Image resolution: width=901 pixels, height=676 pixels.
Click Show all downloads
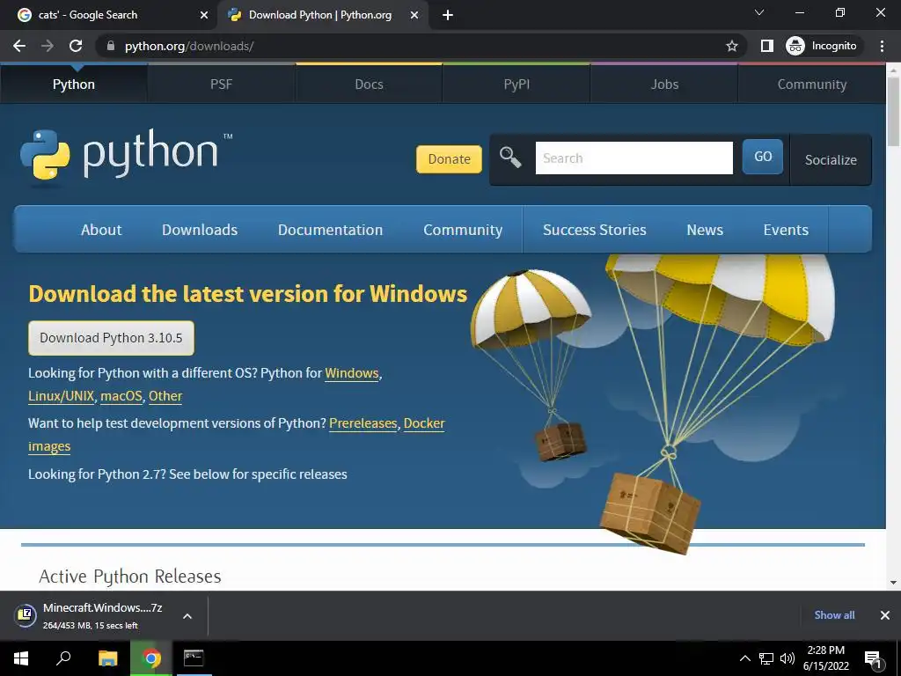(x=834, y=615)
